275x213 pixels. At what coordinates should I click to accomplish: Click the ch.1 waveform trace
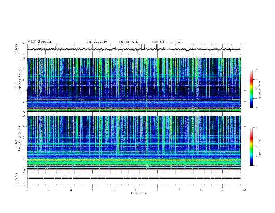coord(134,49)
